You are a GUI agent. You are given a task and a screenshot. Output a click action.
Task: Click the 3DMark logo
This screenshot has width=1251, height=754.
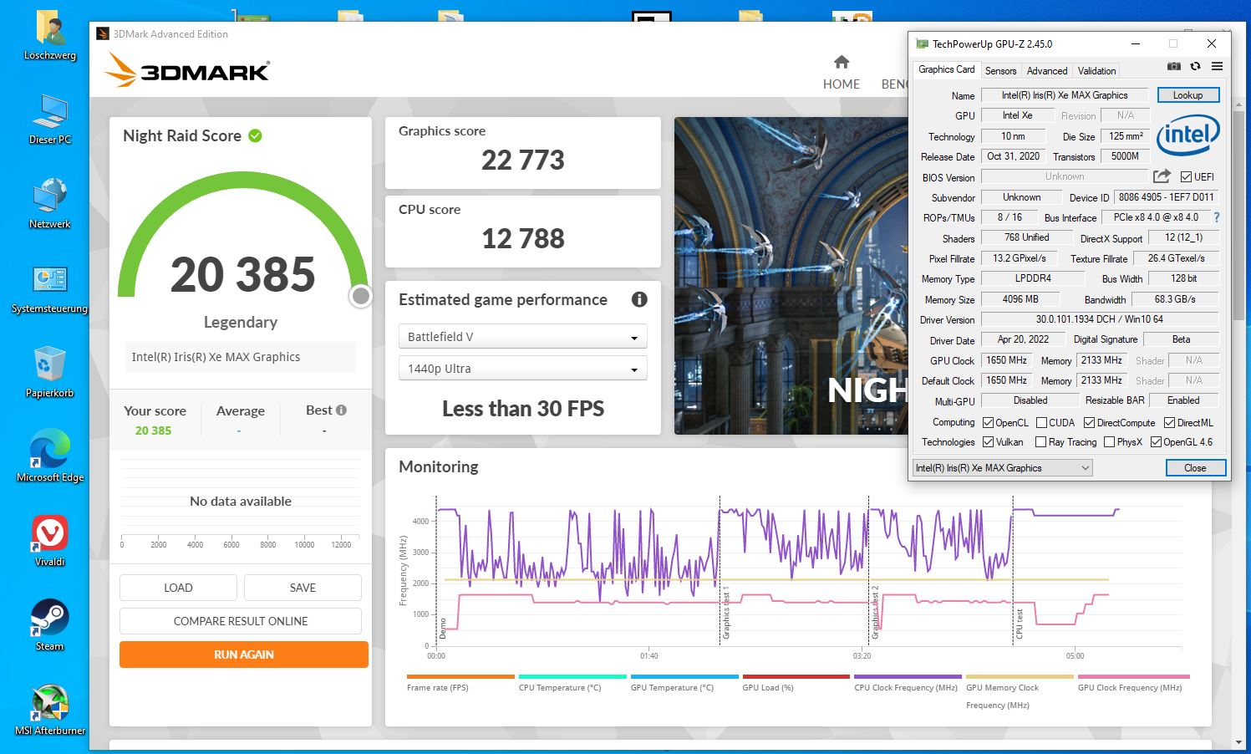[187, 71]
